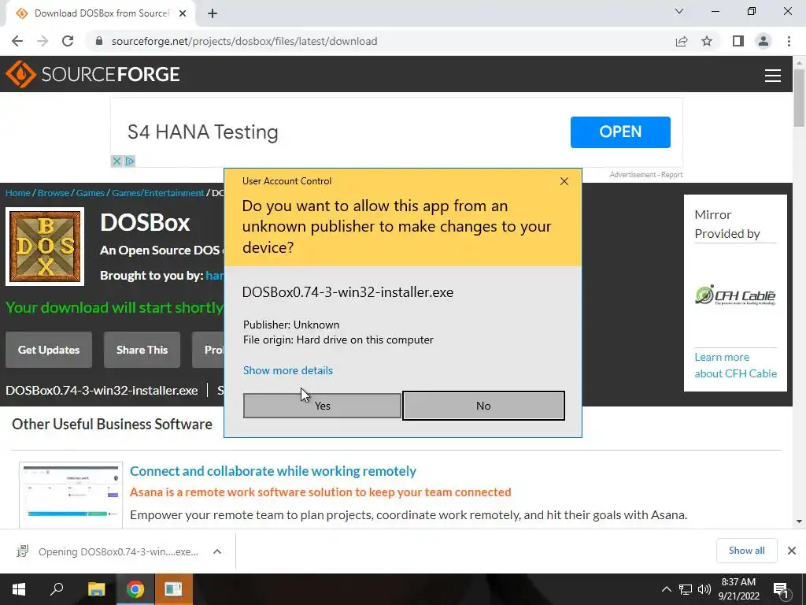Click the Share This button
This screenshot has width=806, height=605.
tap(142, 350)
